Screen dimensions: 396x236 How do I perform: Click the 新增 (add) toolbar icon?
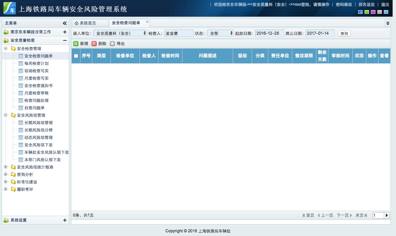point(76,44)
